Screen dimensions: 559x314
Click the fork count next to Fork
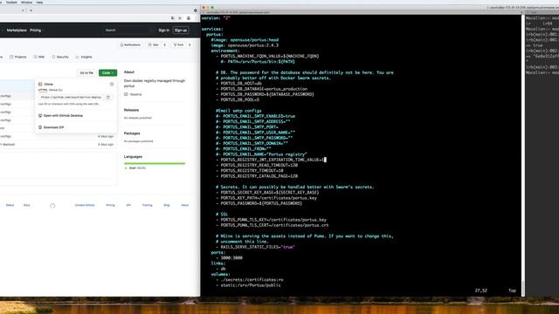point(190,44)
